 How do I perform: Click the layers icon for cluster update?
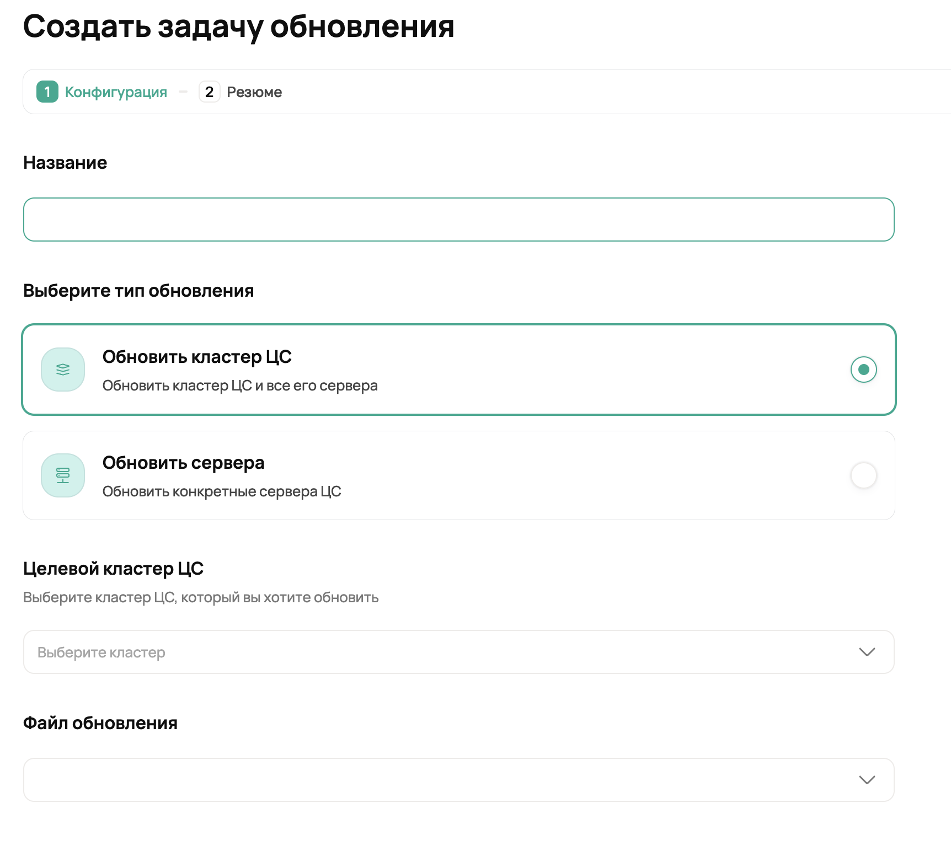pyautogui.click(x=63, y=370)
